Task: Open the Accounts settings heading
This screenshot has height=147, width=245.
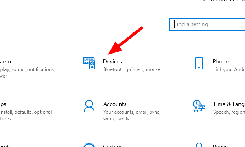Action: tap(115, 104)
